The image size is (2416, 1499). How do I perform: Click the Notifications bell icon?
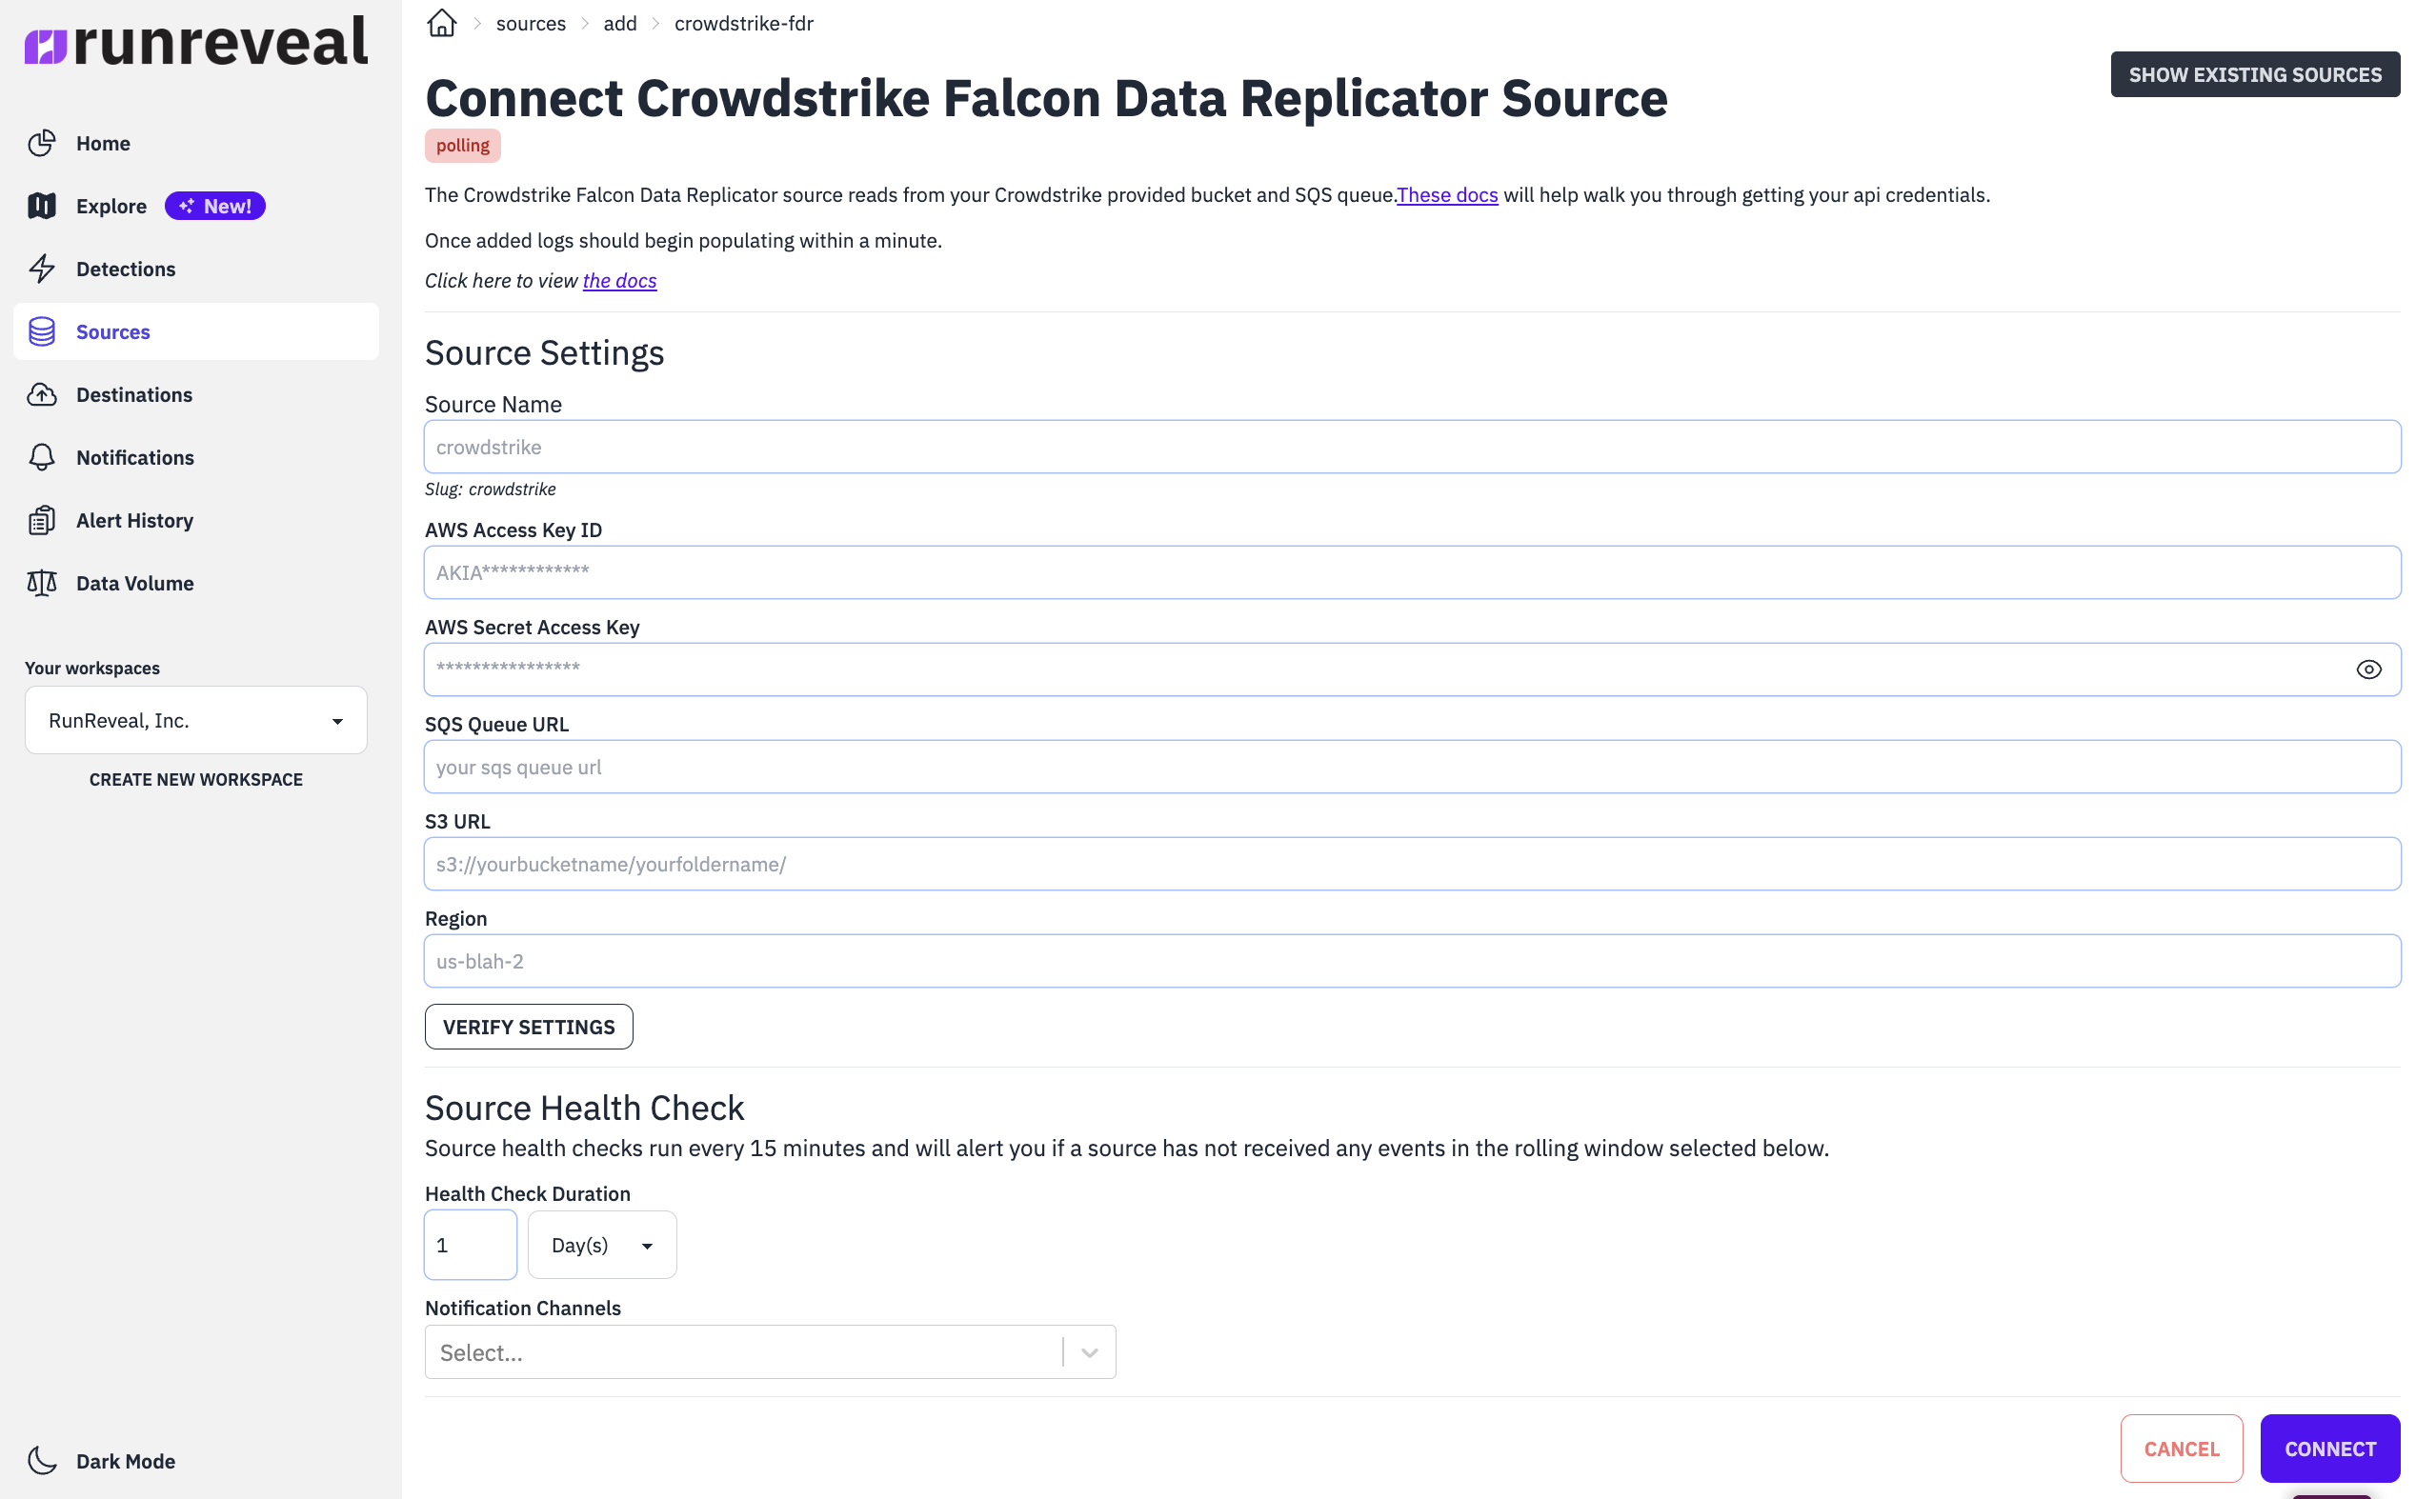click(x=42, y=457)
